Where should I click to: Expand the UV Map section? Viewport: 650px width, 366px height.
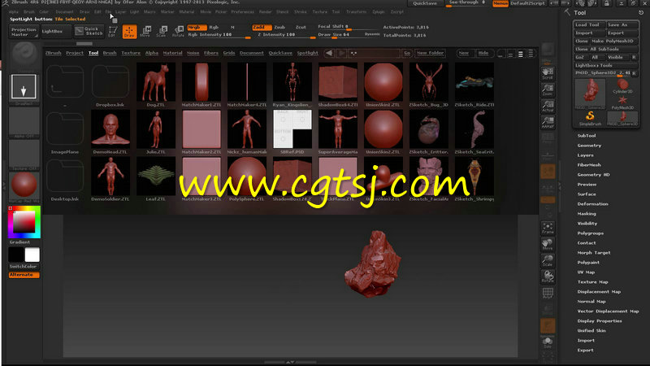pyautogui.click(x=586, y=272)
